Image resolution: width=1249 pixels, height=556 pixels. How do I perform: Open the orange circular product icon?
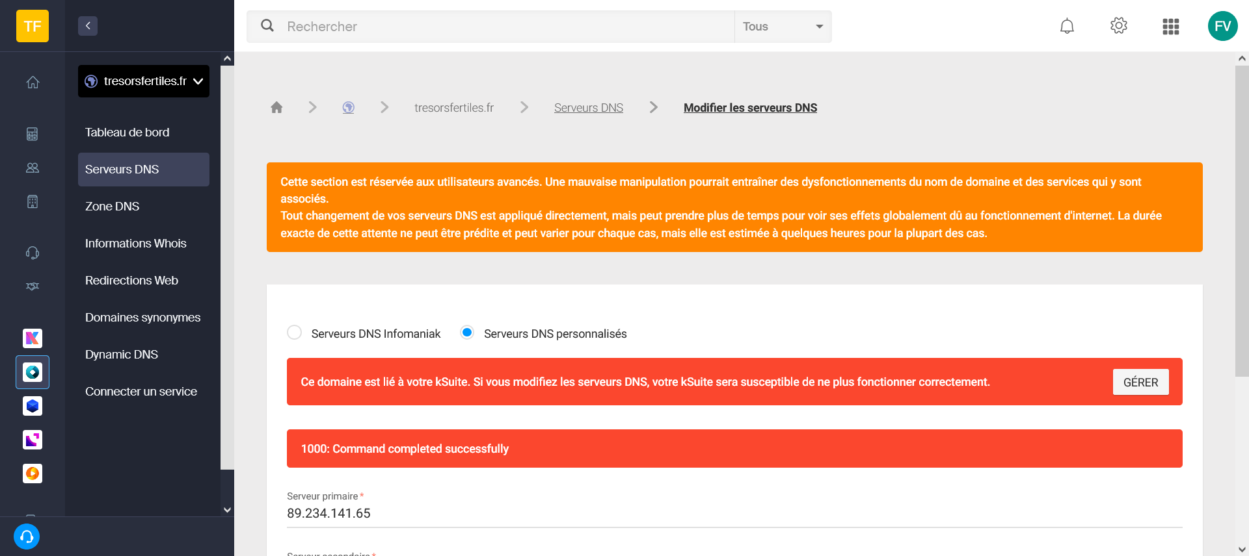click(x=33, y=474)
